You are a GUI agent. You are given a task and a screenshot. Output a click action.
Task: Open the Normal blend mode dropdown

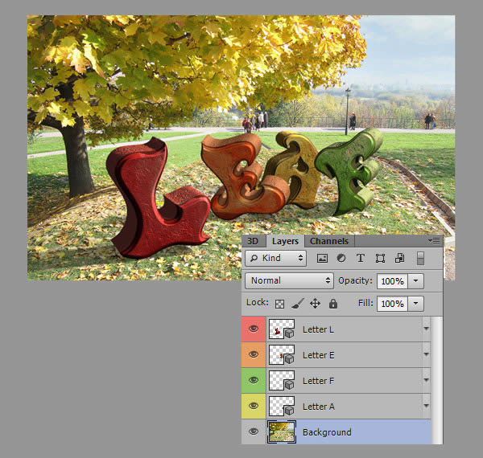290,281
